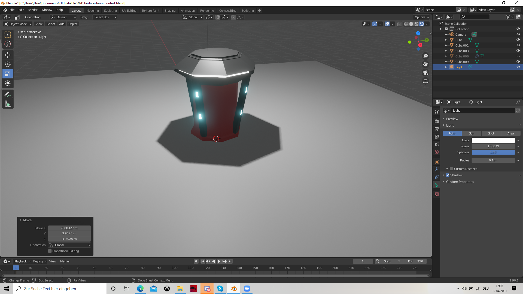The image size is (523, 294).
Task: Open the Global transform orientation dropdown
Action: coord(193,17)
